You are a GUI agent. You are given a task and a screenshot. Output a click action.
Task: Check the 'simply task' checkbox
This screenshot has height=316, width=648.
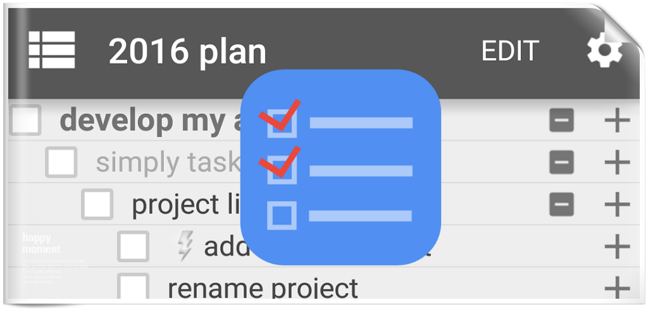coord(61,162)
